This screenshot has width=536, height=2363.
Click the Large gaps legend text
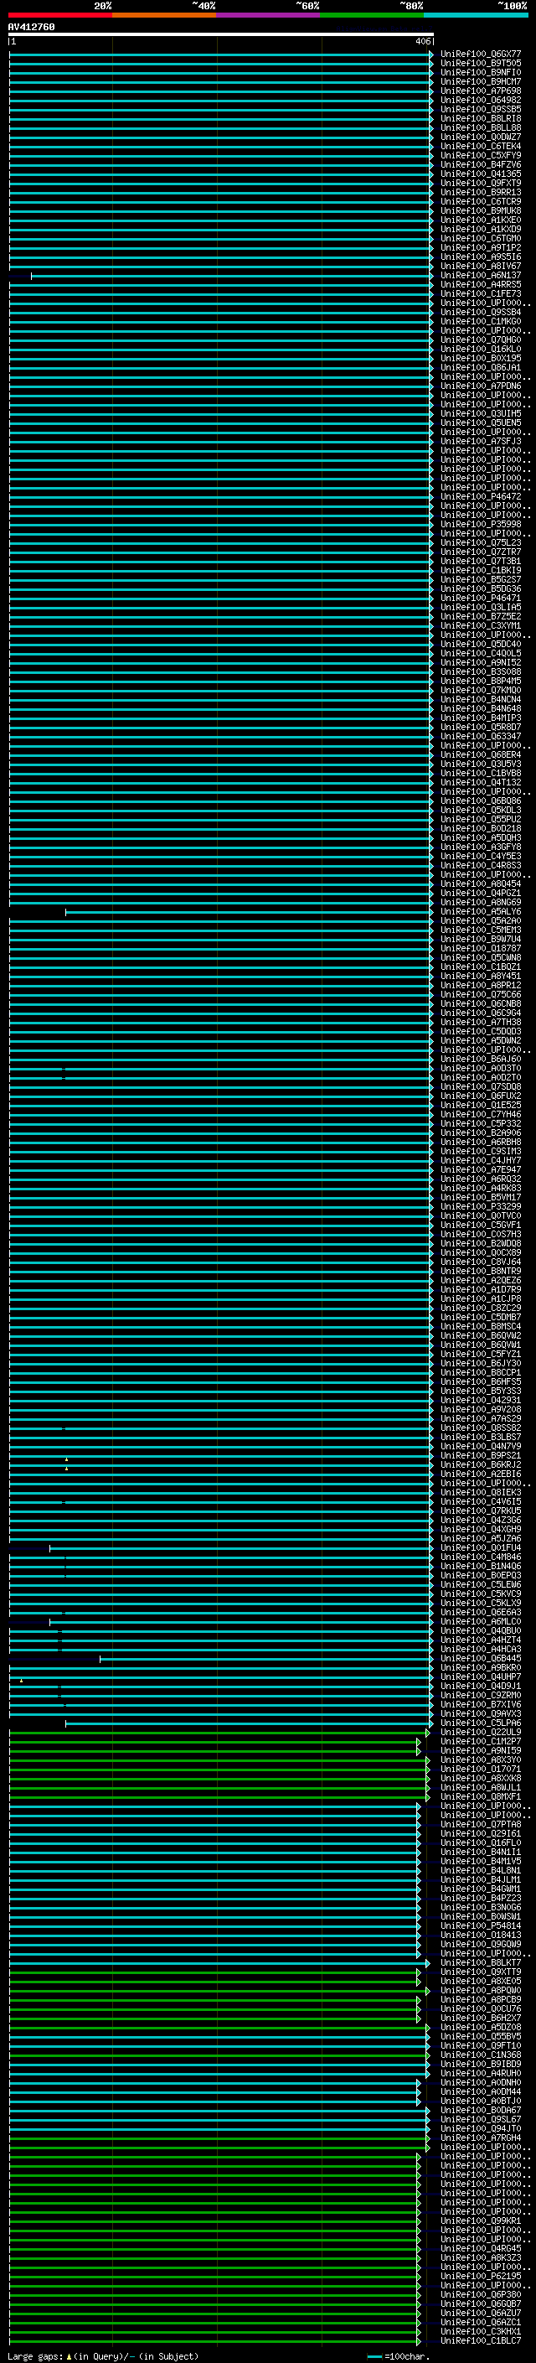click(x=103, y=2355)
